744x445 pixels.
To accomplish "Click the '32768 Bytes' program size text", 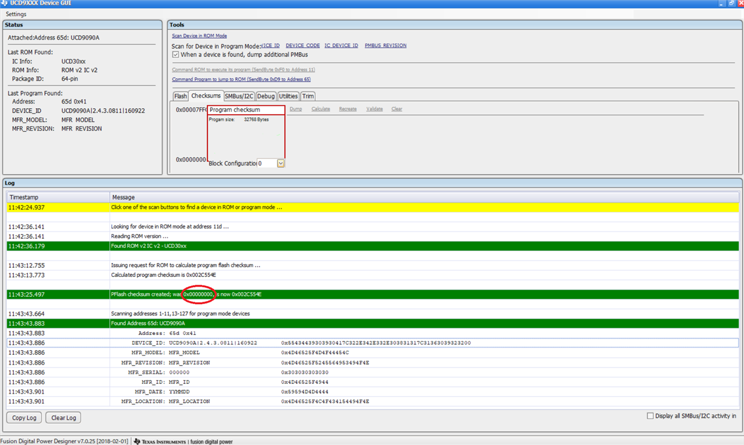I will pyautogui.click(x=256, y=120).
